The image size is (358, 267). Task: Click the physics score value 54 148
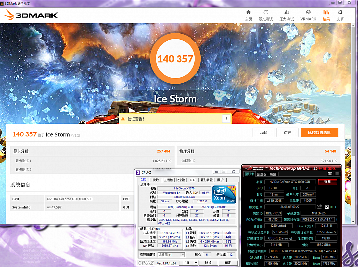pyautogui.click(x=330, y=151)
